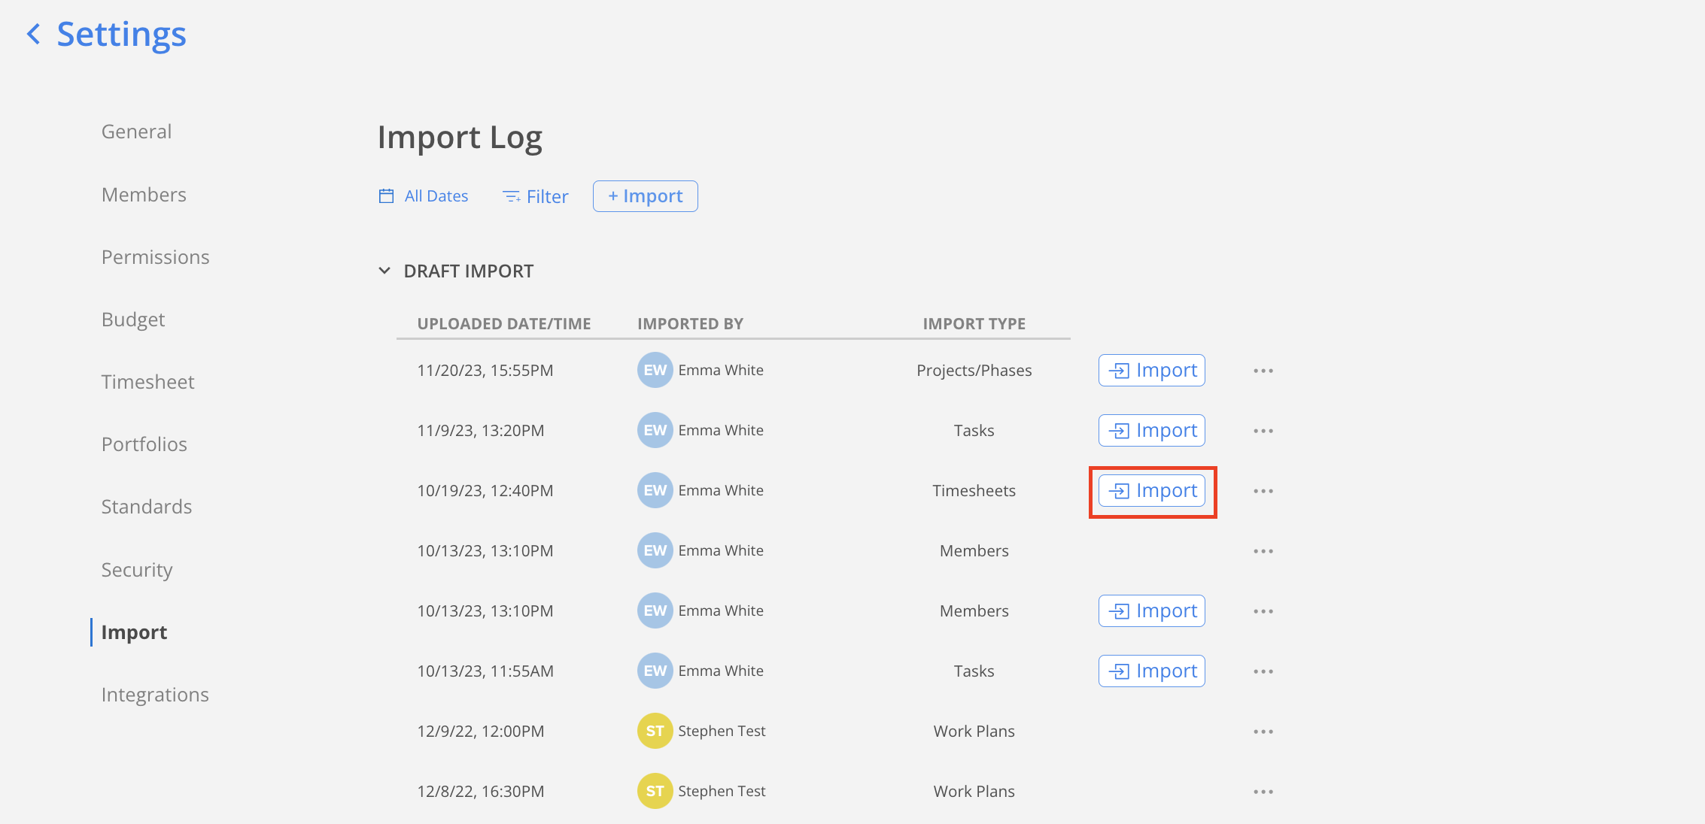1705x824 pixels.
Task: Click Stephen Test avatar in 12/9/22 row
Action: [x=655, y=731]
